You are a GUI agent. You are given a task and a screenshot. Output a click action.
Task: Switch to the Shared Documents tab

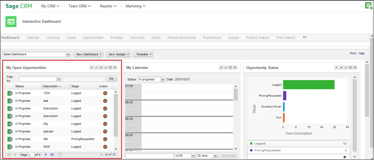coord(182,38)
